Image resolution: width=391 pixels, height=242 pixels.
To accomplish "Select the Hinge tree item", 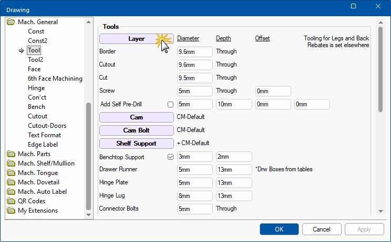I will click(x=36, y=88).
